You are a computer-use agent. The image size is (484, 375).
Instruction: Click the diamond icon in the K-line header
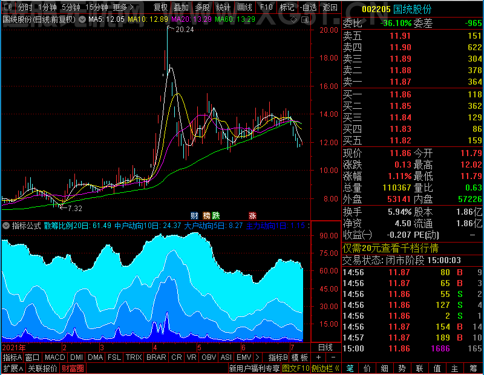pyautogui.click(x=294, y=20)
